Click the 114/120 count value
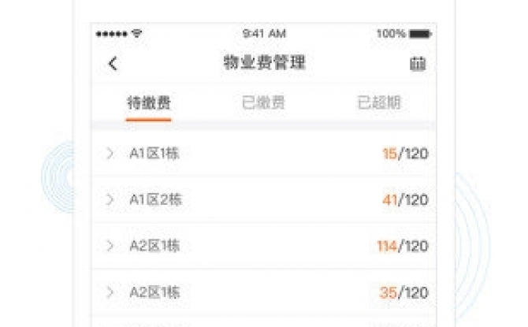The width and height of the screenshot is (528, 327). pos(403,247)
